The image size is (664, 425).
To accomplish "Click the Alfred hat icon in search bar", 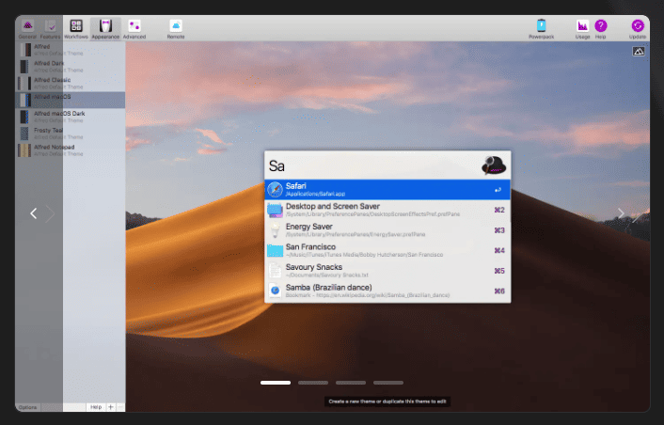I will [494, 165].
